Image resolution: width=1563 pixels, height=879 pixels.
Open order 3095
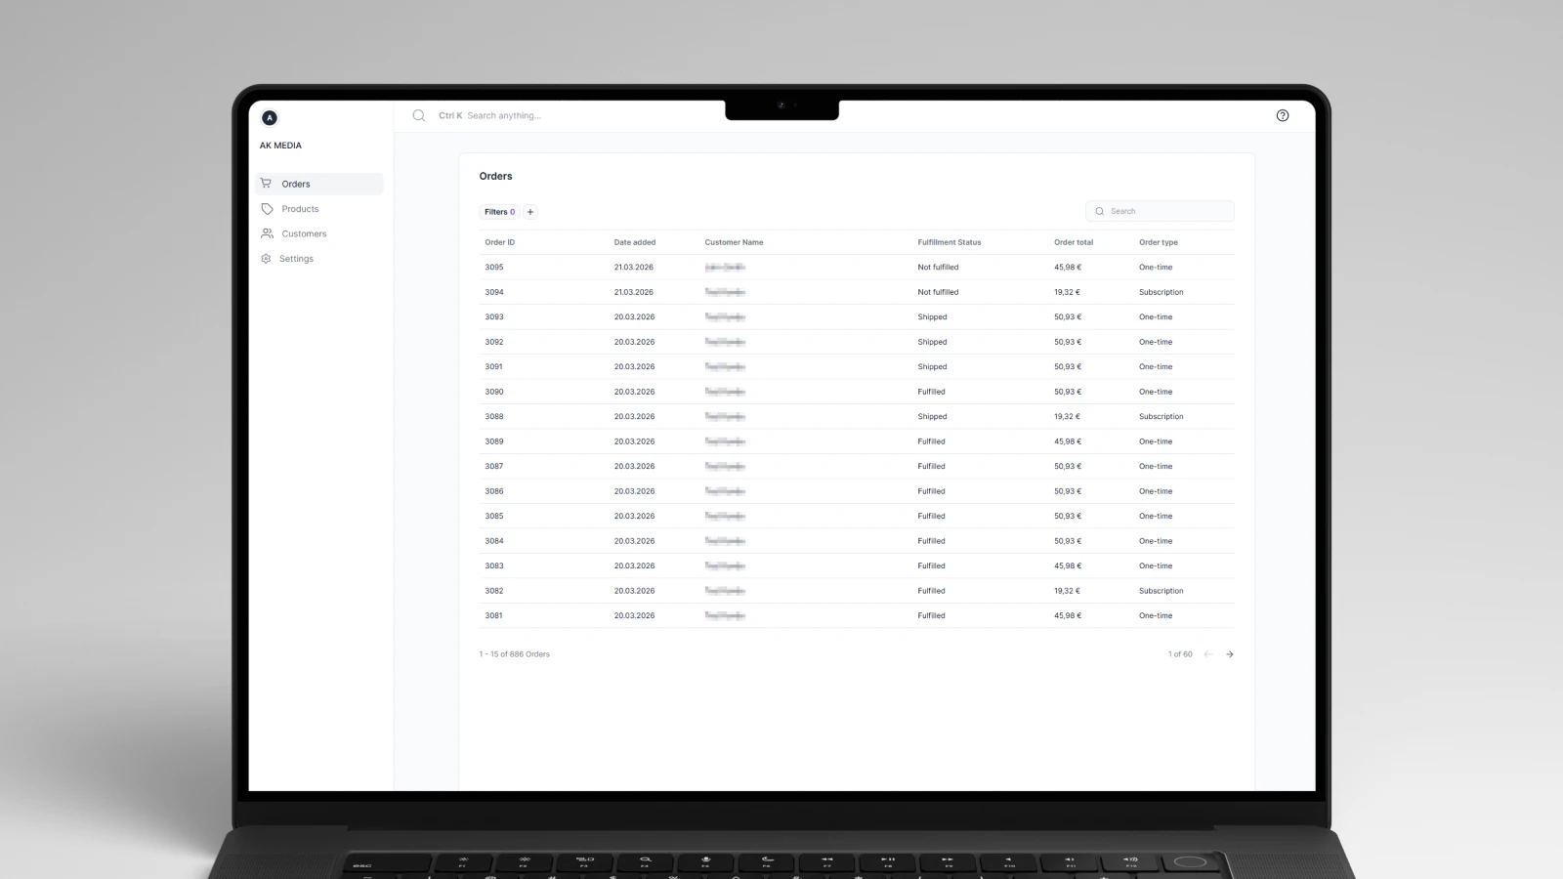494,268
